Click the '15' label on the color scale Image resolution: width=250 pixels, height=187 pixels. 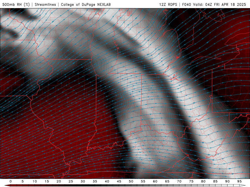pyautogui.click(x=47, y=181)
